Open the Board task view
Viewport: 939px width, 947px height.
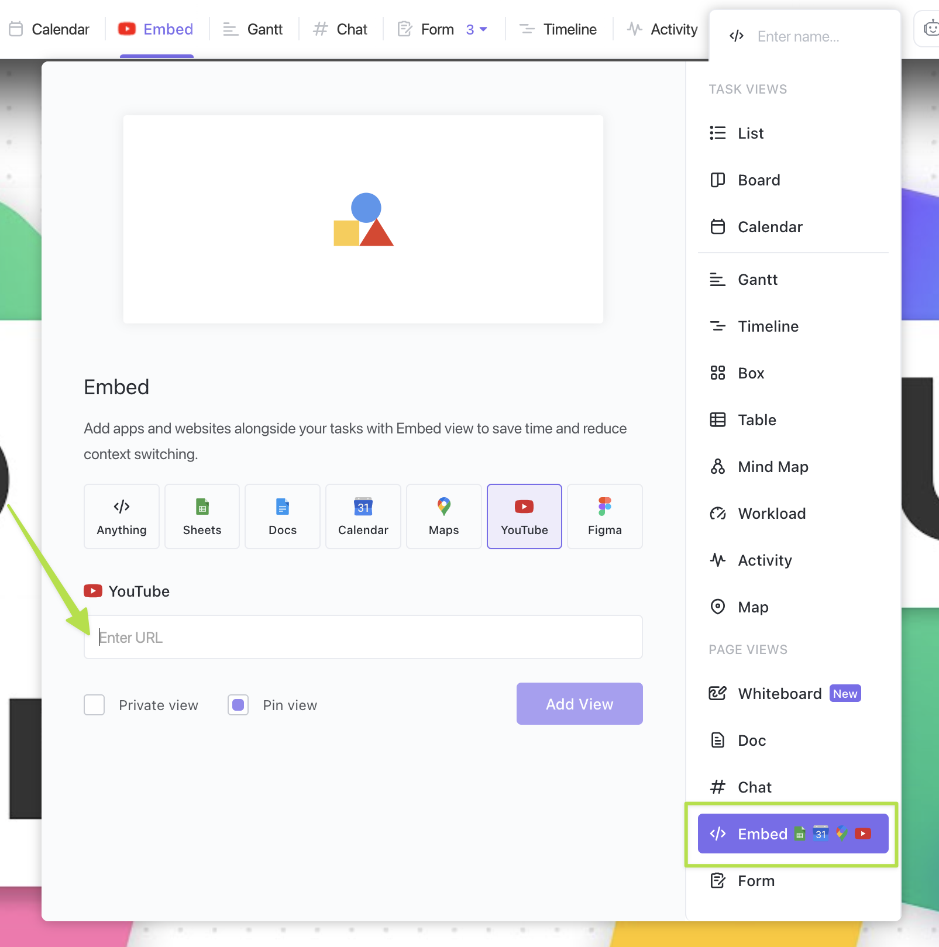759,180
